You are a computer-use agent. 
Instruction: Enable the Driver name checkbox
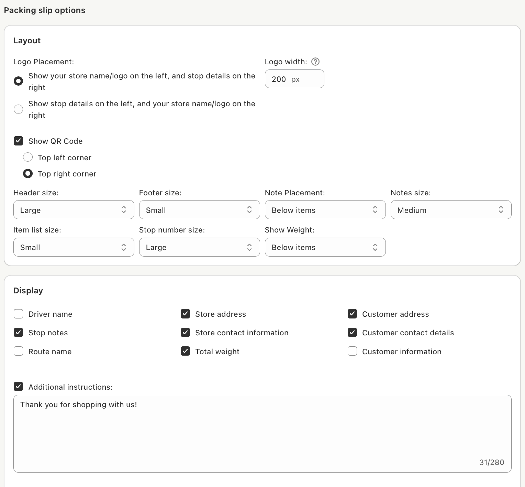point(18,314)
